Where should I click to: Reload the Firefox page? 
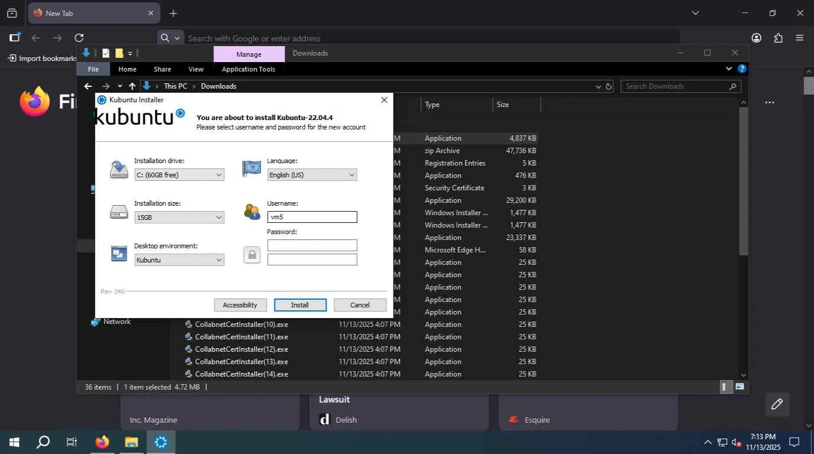(79, 38)
